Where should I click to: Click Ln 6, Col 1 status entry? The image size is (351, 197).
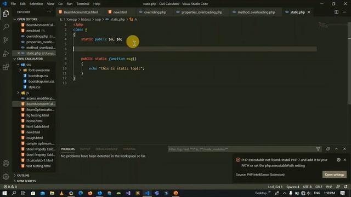tap(275, 187)
